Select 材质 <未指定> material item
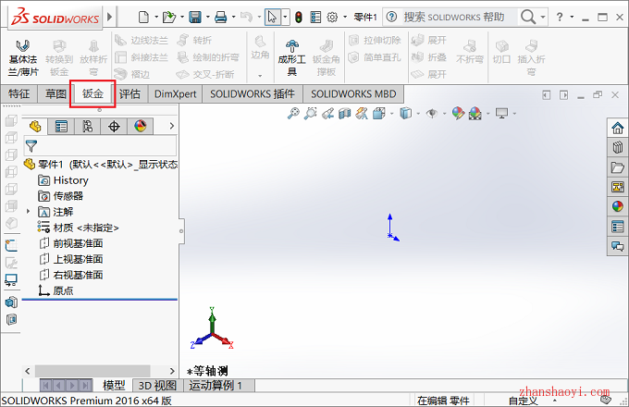This screenshot has width=629, height=407. click(x=79, y=228)
